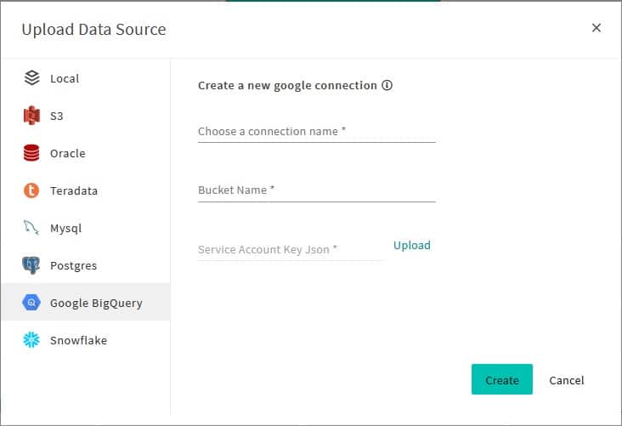This screenshot has width=622, height=426.
Task: Click the blue Google BigQuery hexagon icon
Action: [x=31, y=303]
